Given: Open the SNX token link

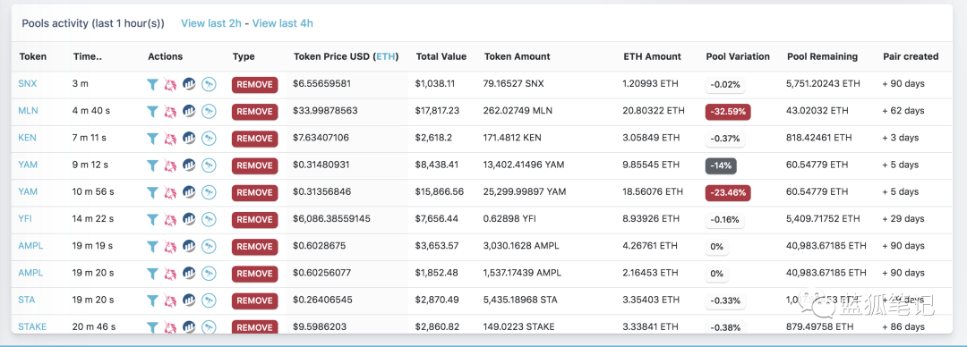Looking at the screenshot, I should [x=27, y=84].
